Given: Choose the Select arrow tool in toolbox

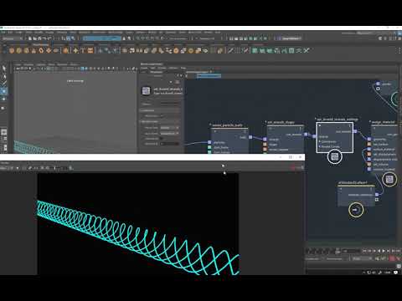Looking at the screenshot, I should point(4,69).
